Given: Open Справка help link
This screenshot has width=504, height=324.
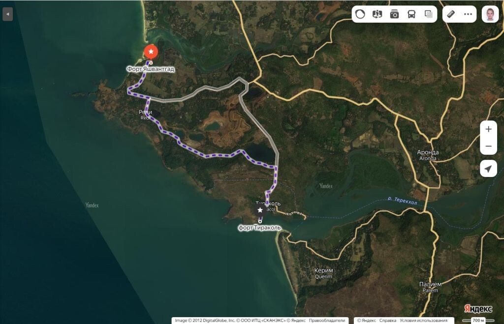Looking at the screenshot, I should 388,321.
